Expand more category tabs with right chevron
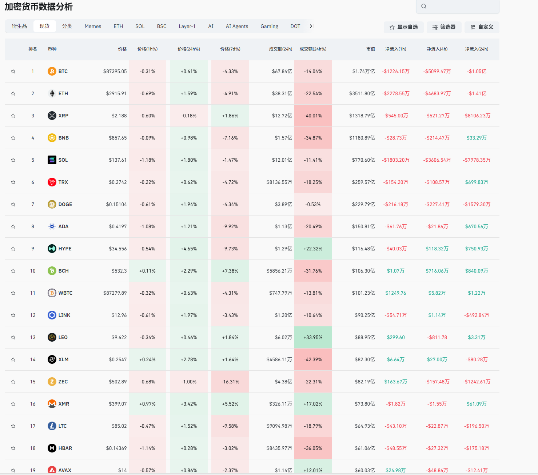Image resolution: width=538 pixels, height=475 pixels. tap(311, 26)
